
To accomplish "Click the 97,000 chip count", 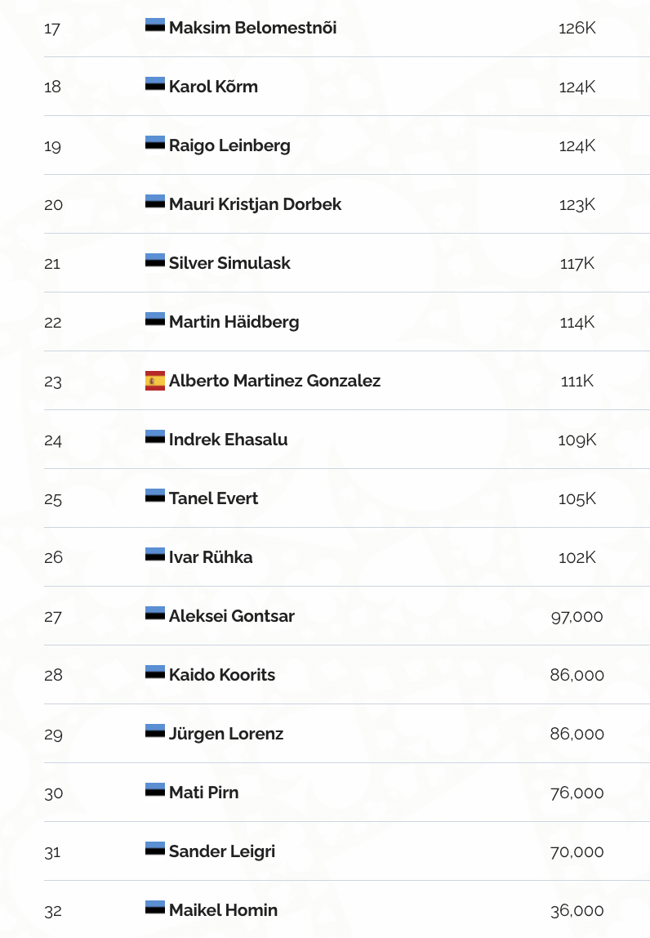I will pos(577,616).
